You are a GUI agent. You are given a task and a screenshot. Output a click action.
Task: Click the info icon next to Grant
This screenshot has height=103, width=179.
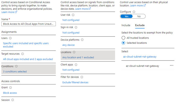[x=10, y=88]
